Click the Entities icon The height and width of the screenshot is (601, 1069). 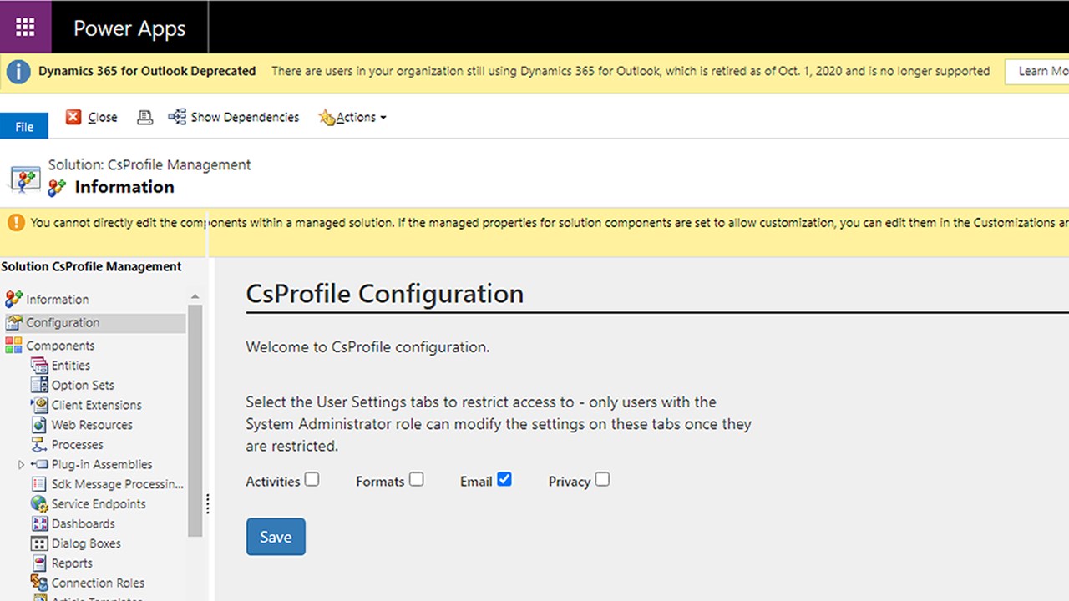coord(39,366)
